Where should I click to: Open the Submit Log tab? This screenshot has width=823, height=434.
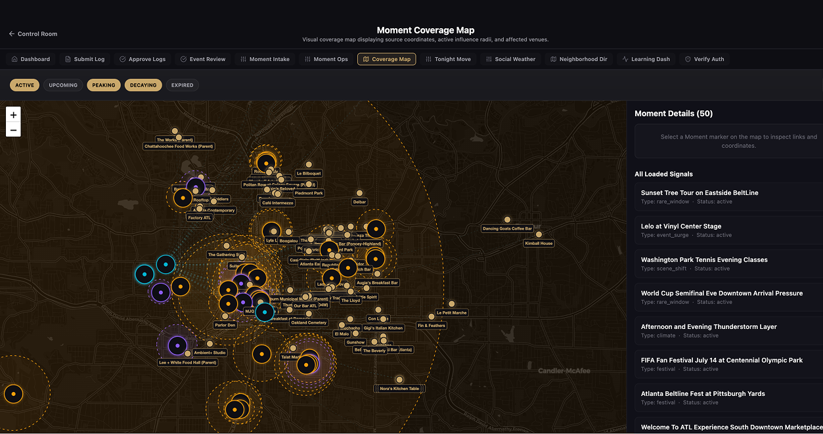(x=85, y=59)
